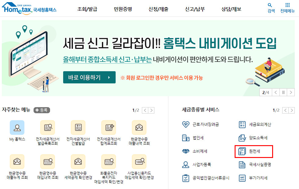Go to next page of 자주찾는 메뉴
The image size is (299, 189).
click(x=152, y=110)
